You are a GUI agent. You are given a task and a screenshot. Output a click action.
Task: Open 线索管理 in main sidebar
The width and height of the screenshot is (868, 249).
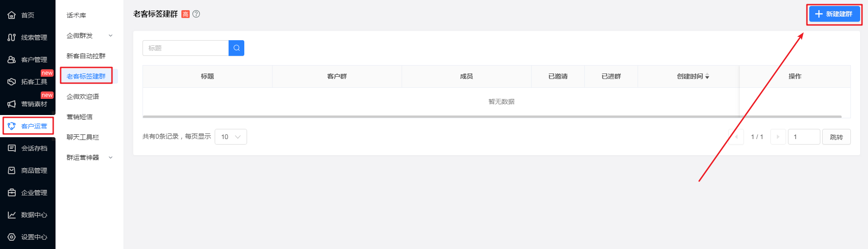point(34,37)
